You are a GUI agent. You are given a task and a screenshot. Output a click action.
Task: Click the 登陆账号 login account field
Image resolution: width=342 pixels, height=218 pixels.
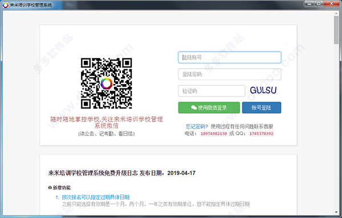pos(230,57)
